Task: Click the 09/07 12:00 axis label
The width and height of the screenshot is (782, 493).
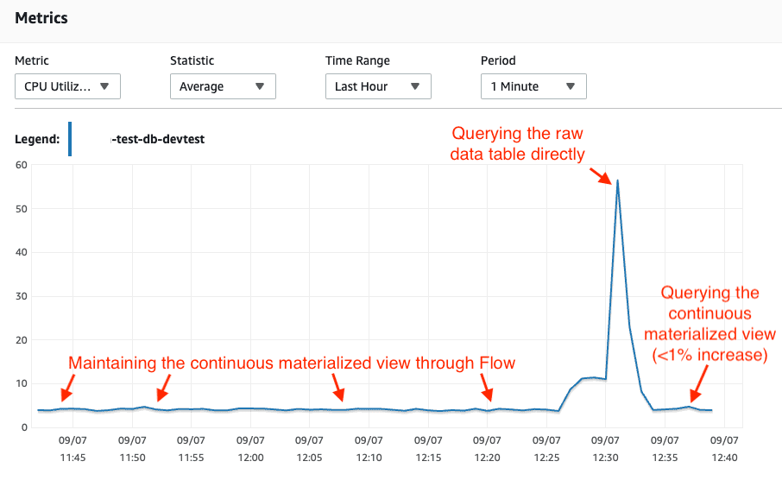Action: [x=250, y=449]
